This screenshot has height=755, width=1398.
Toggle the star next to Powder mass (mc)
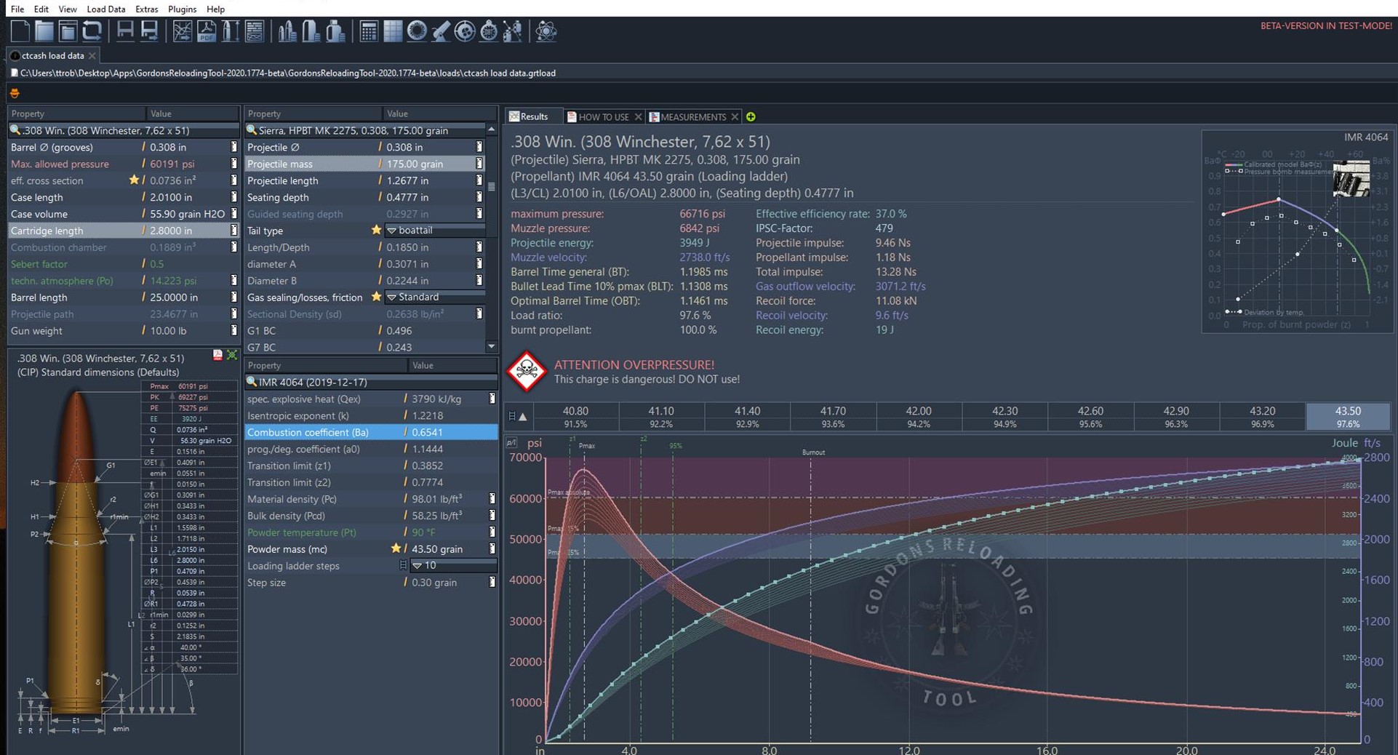(x=396, y=549)
